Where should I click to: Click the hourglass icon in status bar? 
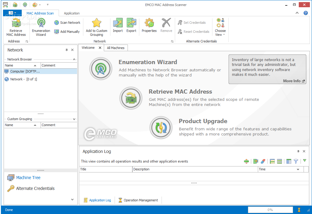299,210
